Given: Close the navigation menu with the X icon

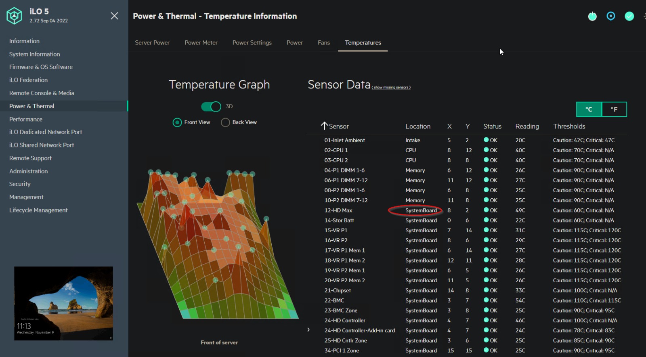Looking at the screenshot, I should [114, 16].
